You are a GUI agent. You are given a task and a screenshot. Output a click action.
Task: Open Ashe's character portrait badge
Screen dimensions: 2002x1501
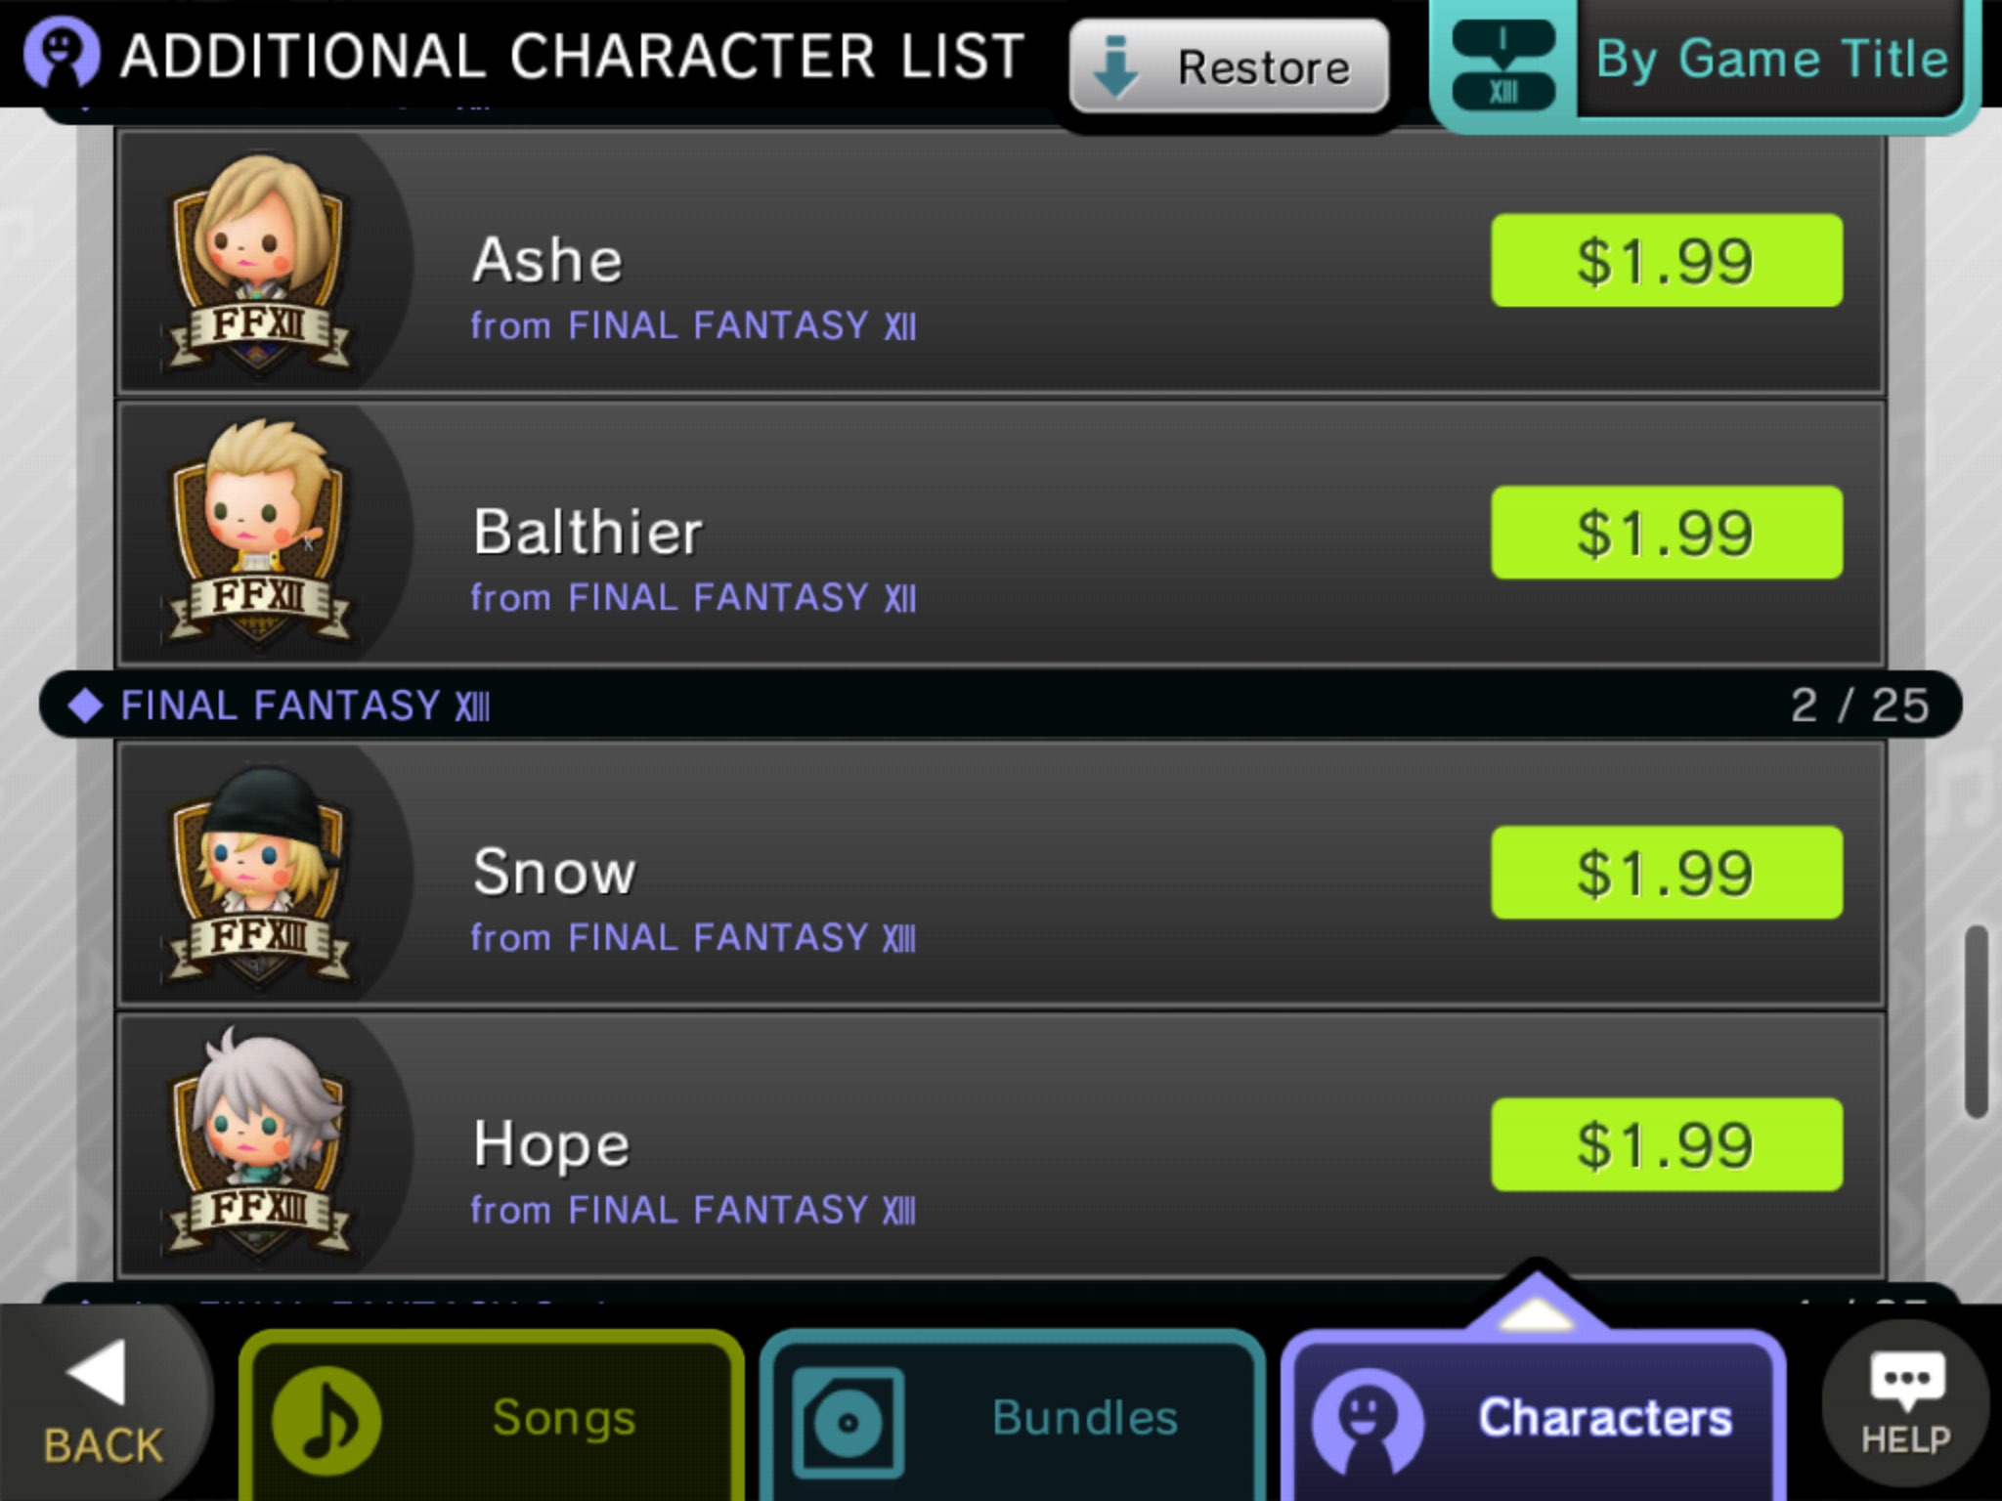point(259,261)
